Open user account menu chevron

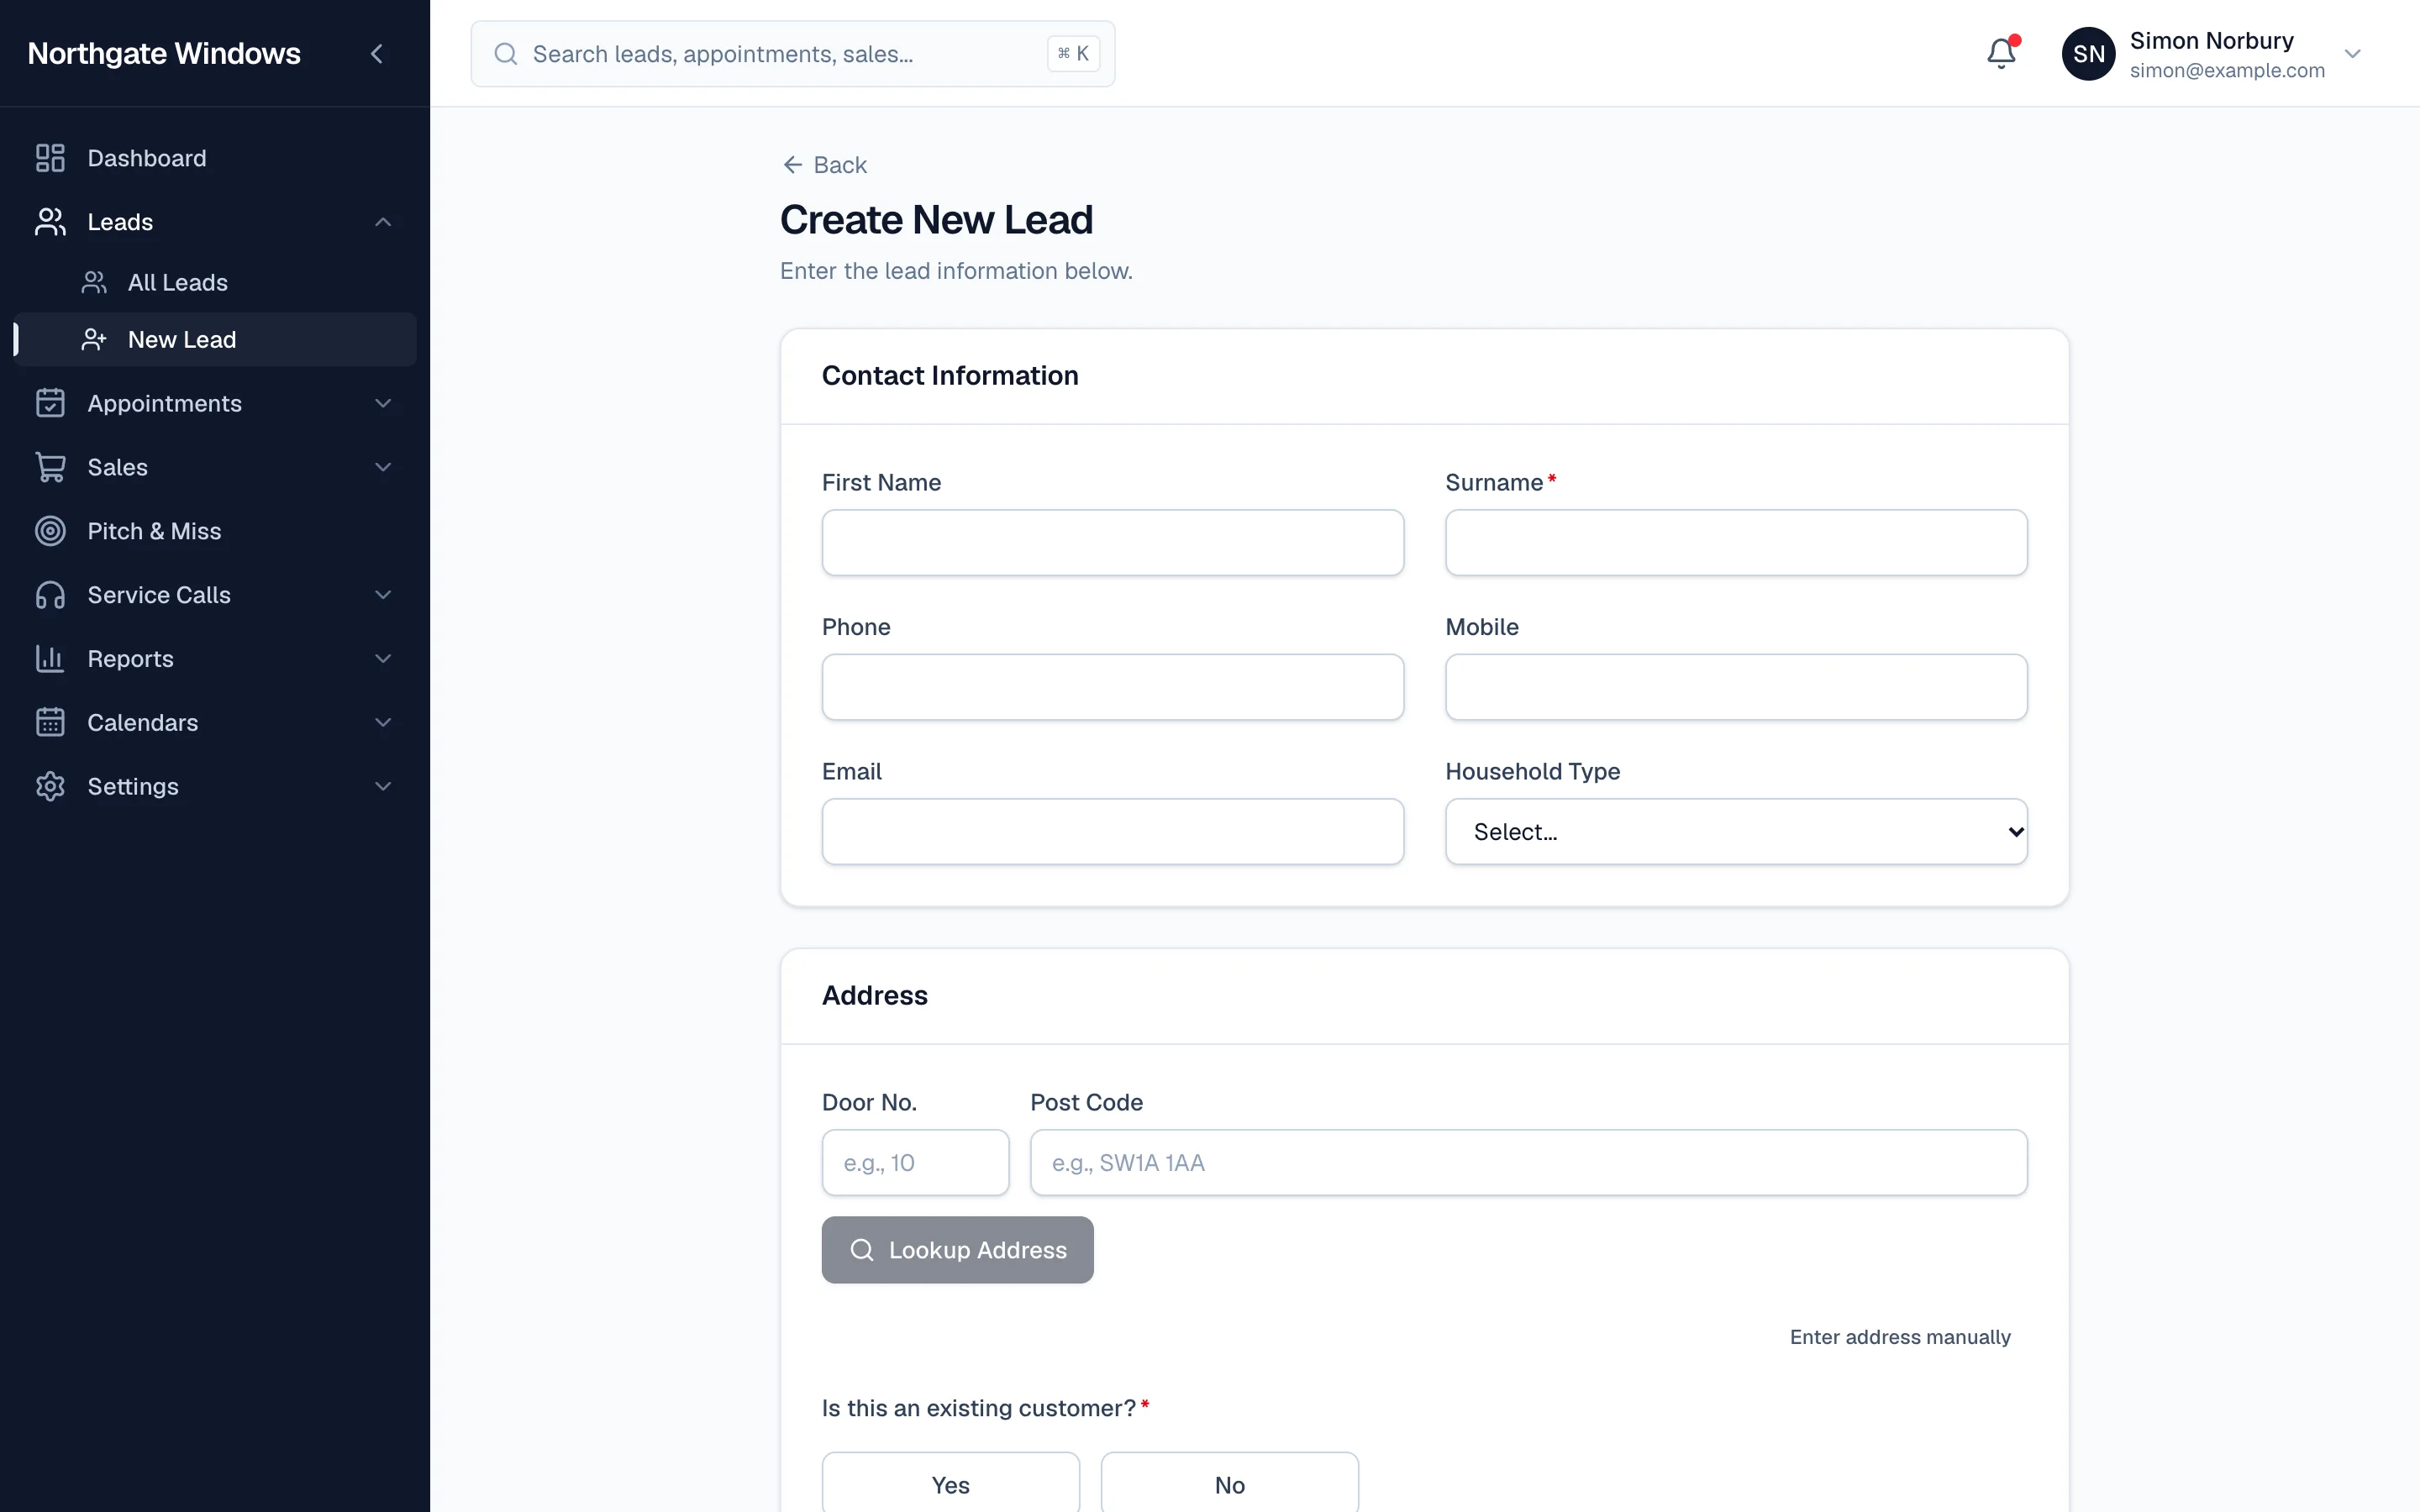[2352, 53]
